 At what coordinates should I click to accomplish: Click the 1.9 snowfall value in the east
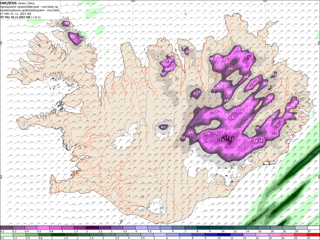pyautogui.click(x=277, y=126)
